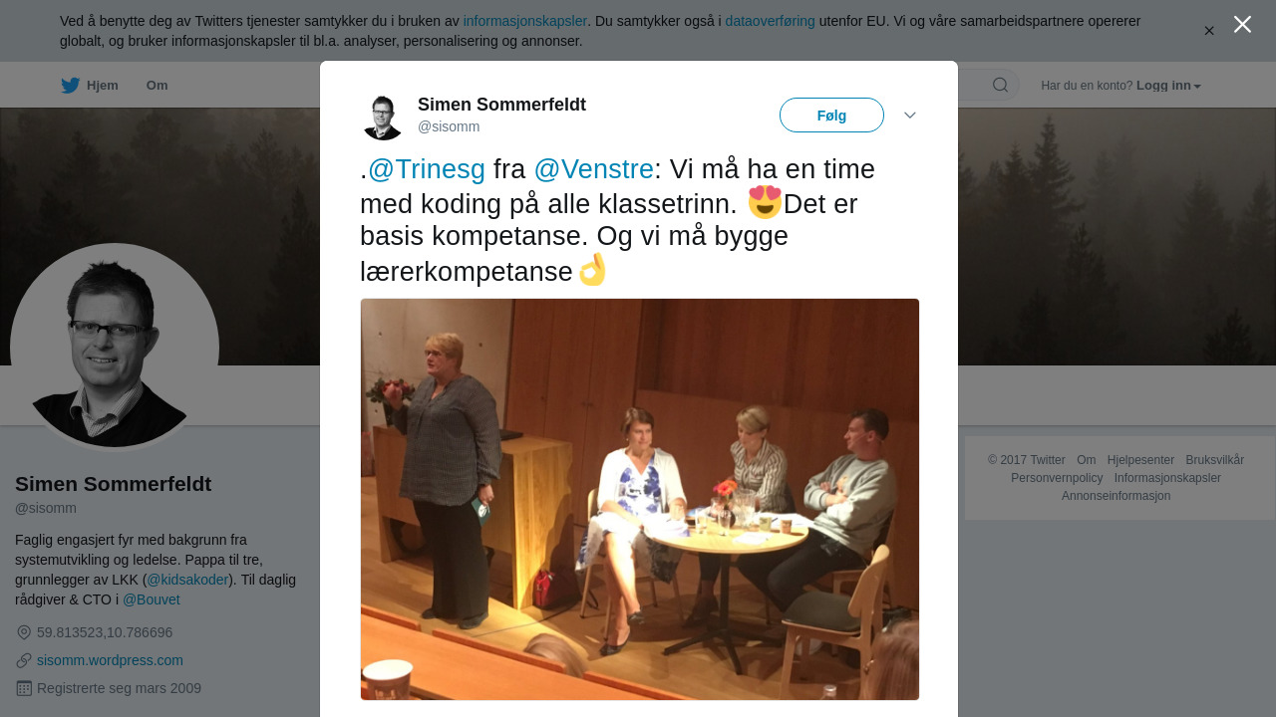Image resolution: width=1276 pixels, height=717 pixels.
Task: Click the calendar icon next to registration date
Action: tap(24, 688)
